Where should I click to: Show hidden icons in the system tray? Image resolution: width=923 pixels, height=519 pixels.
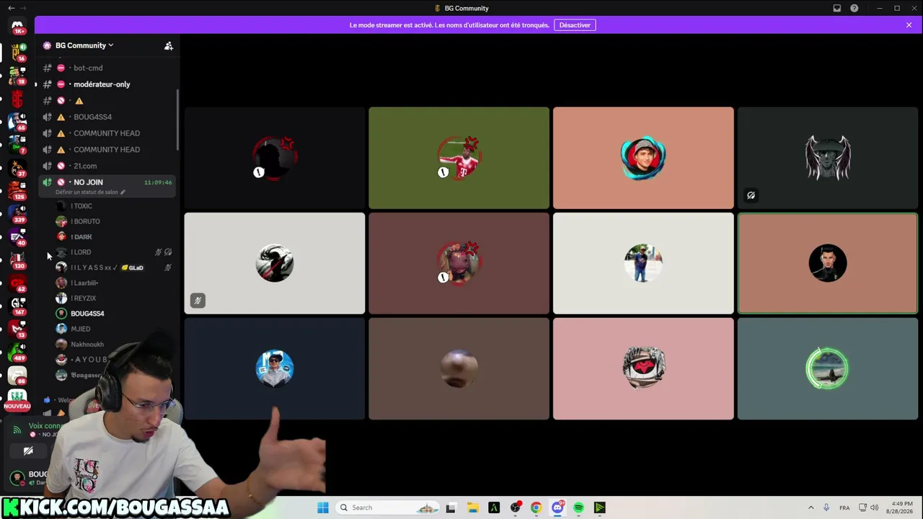[x=811, y=507]
